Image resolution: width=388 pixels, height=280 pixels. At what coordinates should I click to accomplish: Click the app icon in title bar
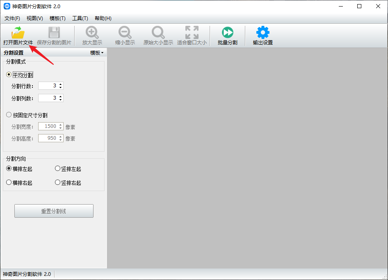(x=7, y=6)
